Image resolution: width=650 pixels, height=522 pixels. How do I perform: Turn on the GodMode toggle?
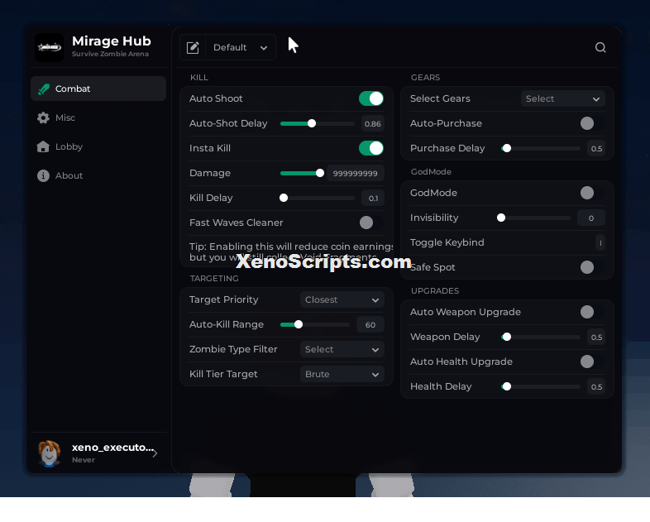[x=592, y=193]
